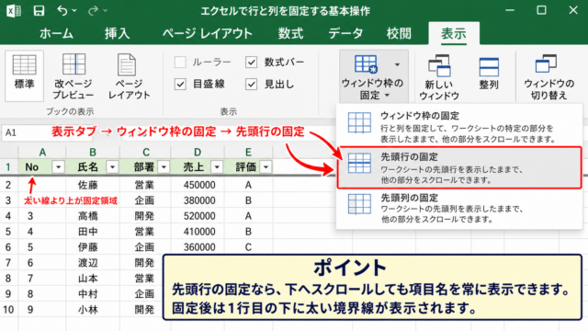Expand the ウィンドウ枠の固定 dropdown arrow

(x=397, y=64)
